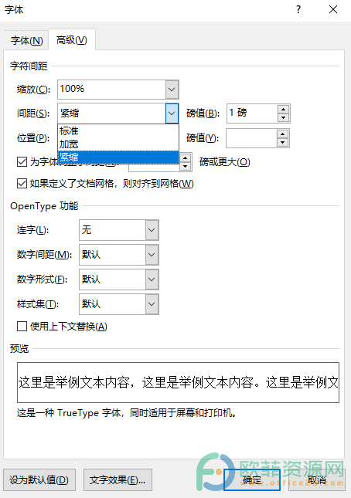
Task: Decrease the 磅值(B) spacing value with down arrow
Action: pos(283,118)
